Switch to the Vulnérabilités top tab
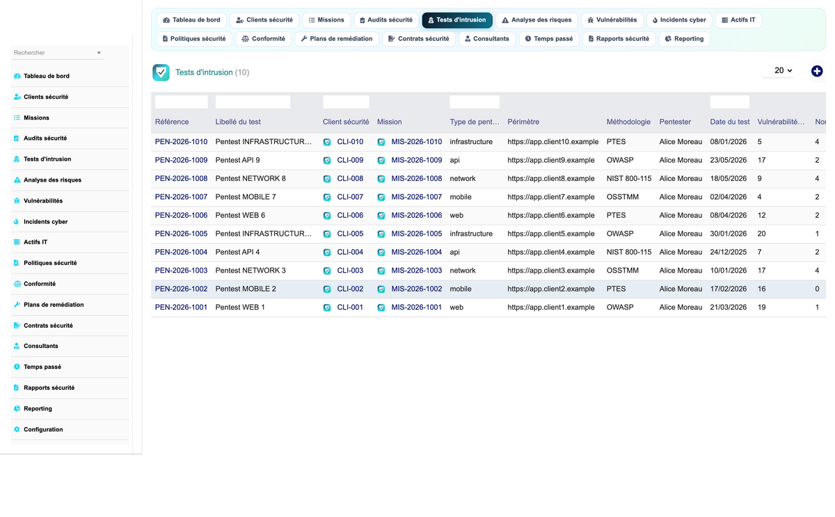 click(x=612, y=20)
